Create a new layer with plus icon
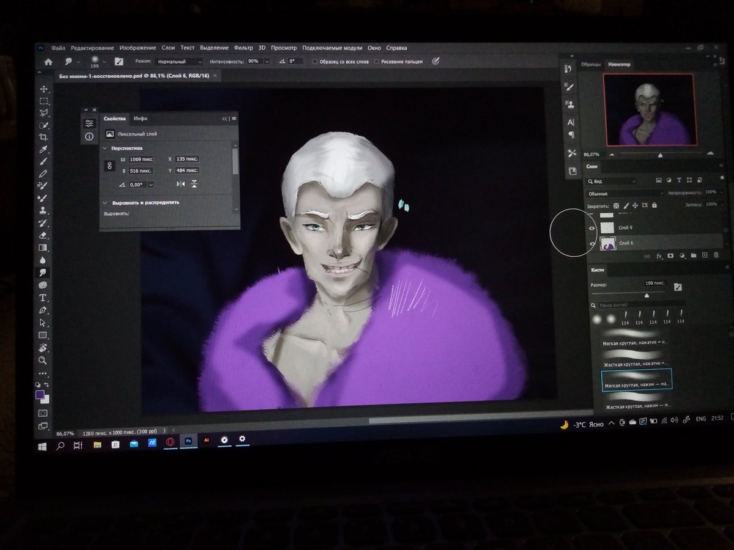This screenshot has height=550, width=734. [704, 255]
